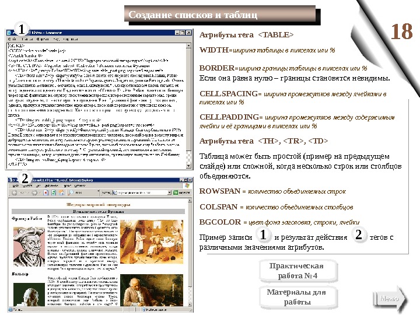Click the Notepad scrollbar down arrow
420x315 pixels.
189,166
